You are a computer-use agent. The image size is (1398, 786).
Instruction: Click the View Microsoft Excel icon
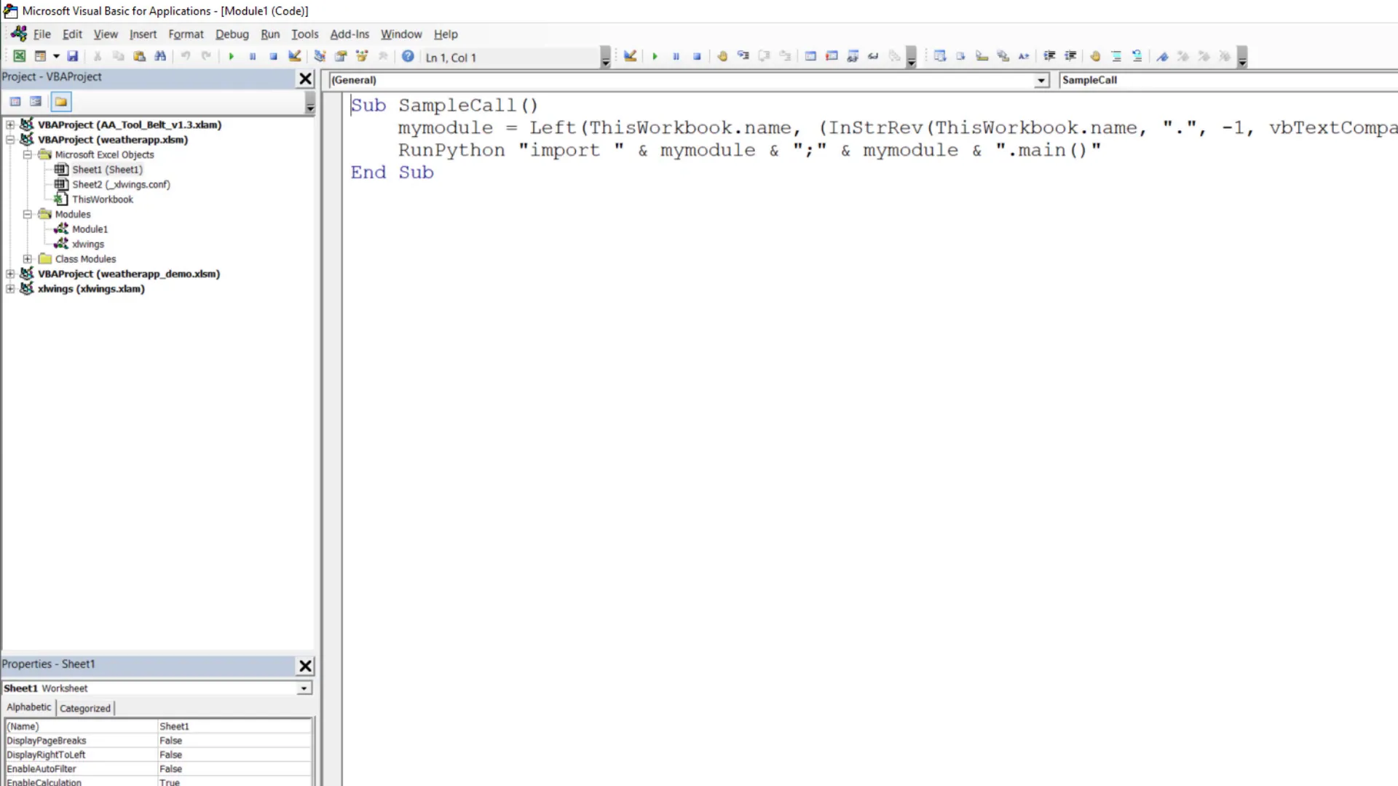tap(20, 56)
